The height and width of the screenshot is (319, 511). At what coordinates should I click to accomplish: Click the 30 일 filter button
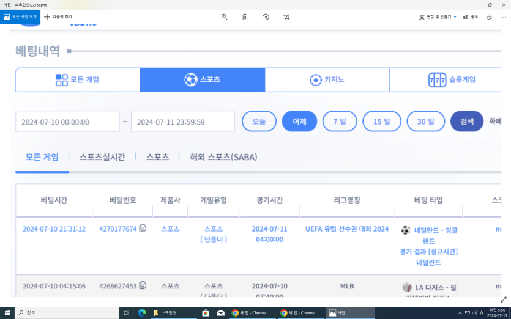pos(425,122)
